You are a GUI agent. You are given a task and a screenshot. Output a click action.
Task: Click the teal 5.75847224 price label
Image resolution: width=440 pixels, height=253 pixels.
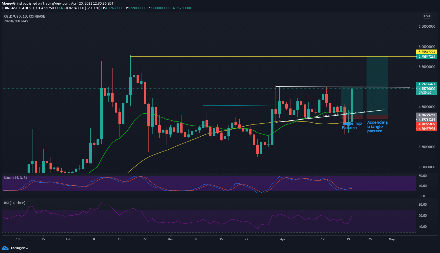coord(426,57)
